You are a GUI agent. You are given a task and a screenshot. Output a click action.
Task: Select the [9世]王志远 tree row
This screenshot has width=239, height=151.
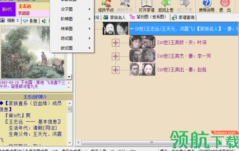[x=184, y=29]
